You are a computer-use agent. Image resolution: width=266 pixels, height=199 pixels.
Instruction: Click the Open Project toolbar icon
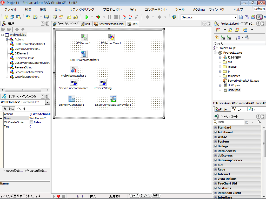point(61,17)
